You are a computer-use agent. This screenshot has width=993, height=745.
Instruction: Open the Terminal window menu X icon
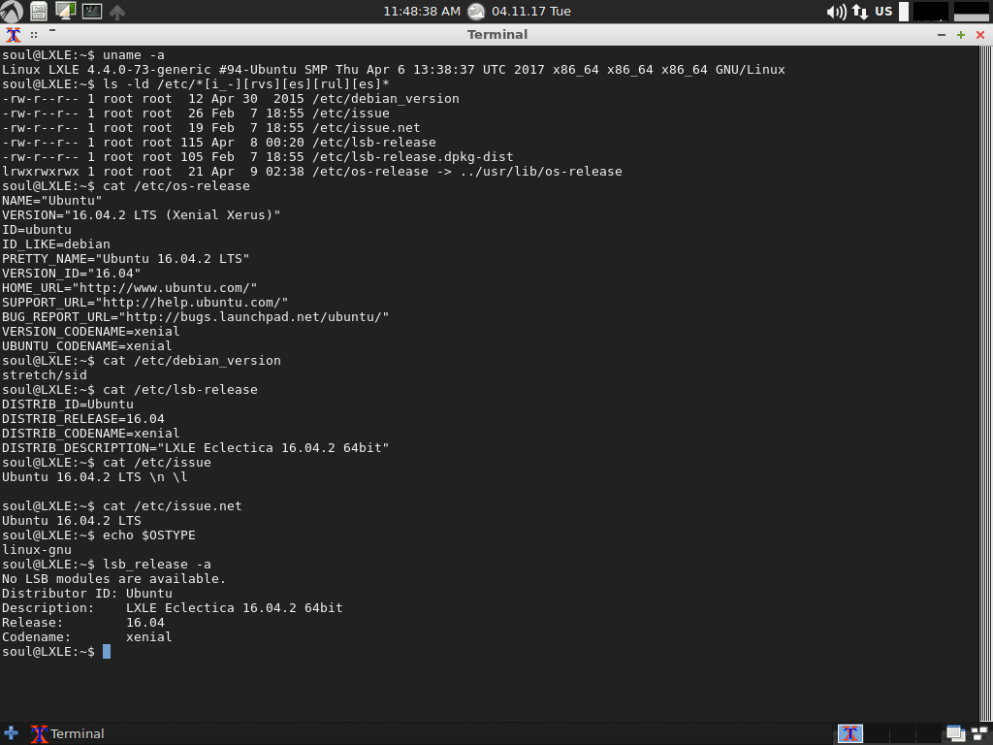(13, 35)
